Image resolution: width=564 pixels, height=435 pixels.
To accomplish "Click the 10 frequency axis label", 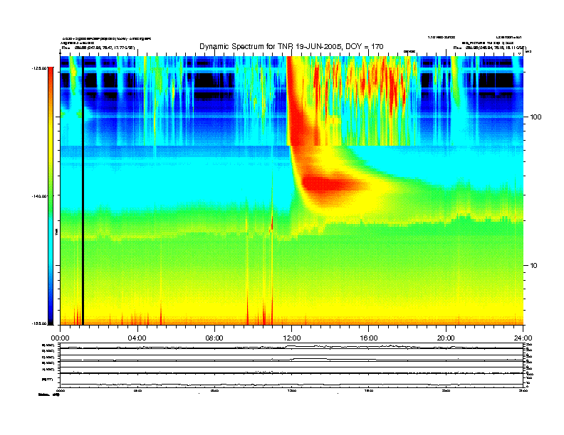I will coord(534,266).
